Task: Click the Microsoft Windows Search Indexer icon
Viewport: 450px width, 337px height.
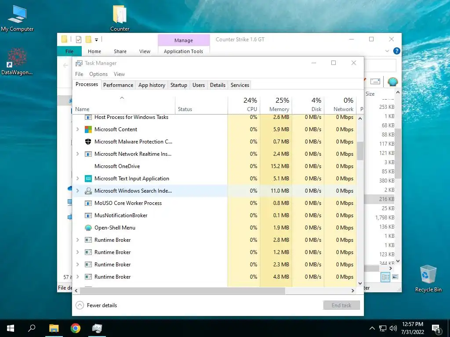Action: point(88,191)
